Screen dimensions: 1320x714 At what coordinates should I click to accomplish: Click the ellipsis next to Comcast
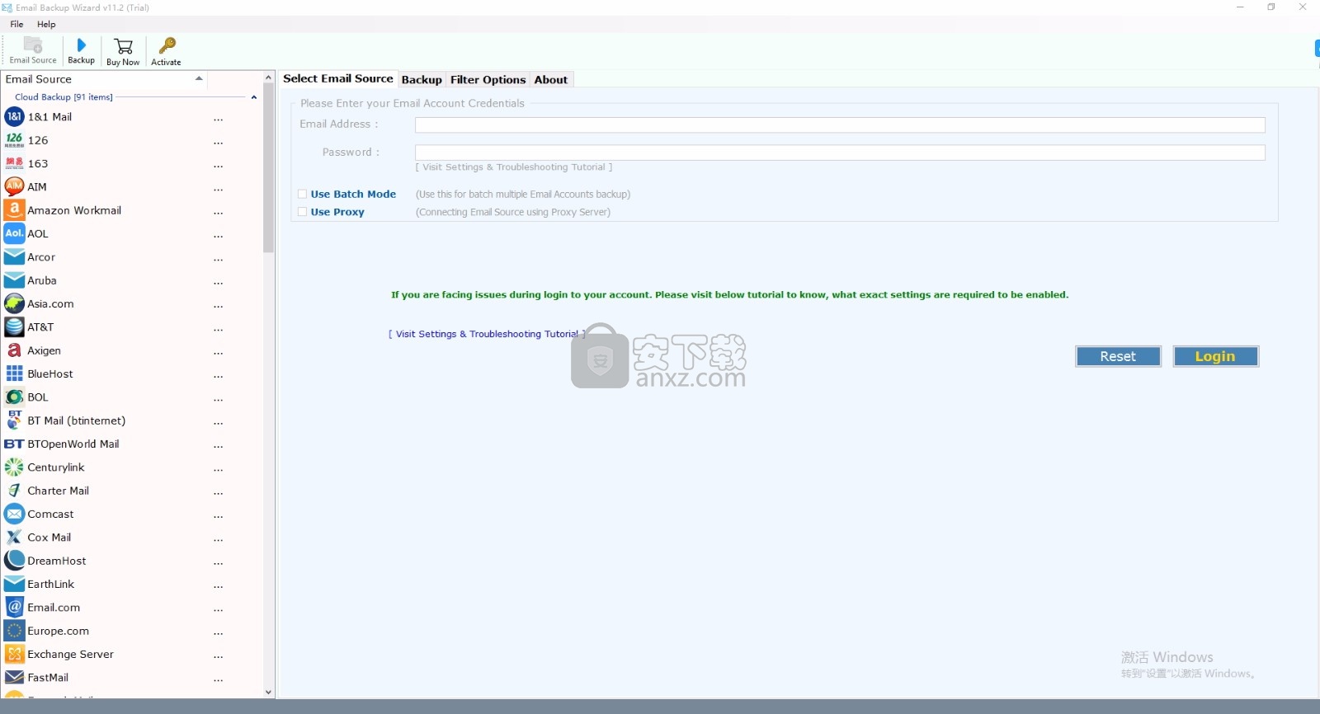(218, 516)
